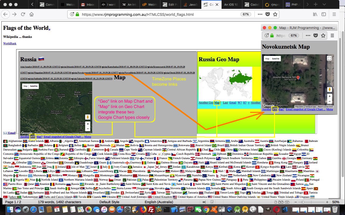Screen dimensions: 345x215
Task: Open FileZilla in the Dock
Action: pyautogui.click(x=151, y=209)
